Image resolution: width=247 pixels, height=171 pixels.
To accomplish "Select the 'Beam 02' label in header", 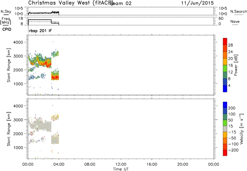I will (x=120, y=3).
